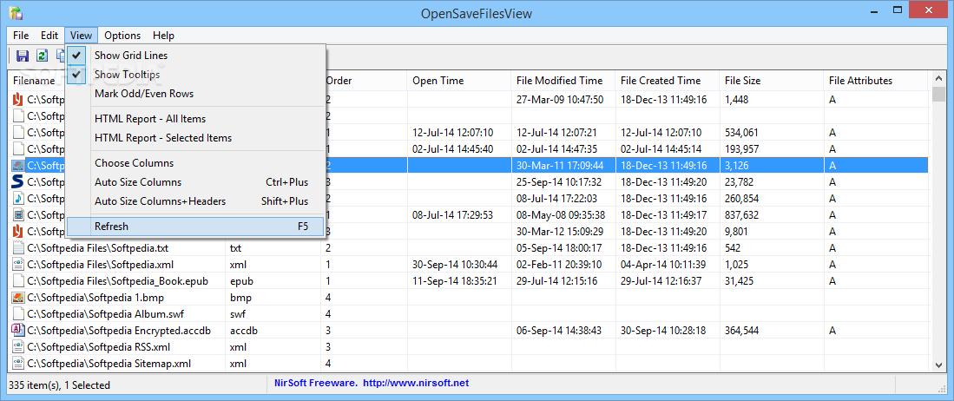Click the XML icon beside Softpedia RSS.xml

(17, 347)
